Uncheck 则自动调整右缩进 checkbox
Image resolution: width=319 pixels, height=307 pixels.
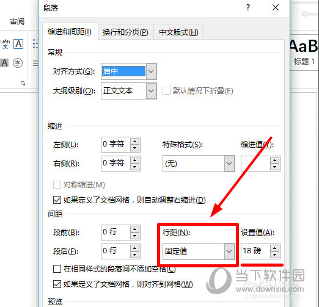57,200
